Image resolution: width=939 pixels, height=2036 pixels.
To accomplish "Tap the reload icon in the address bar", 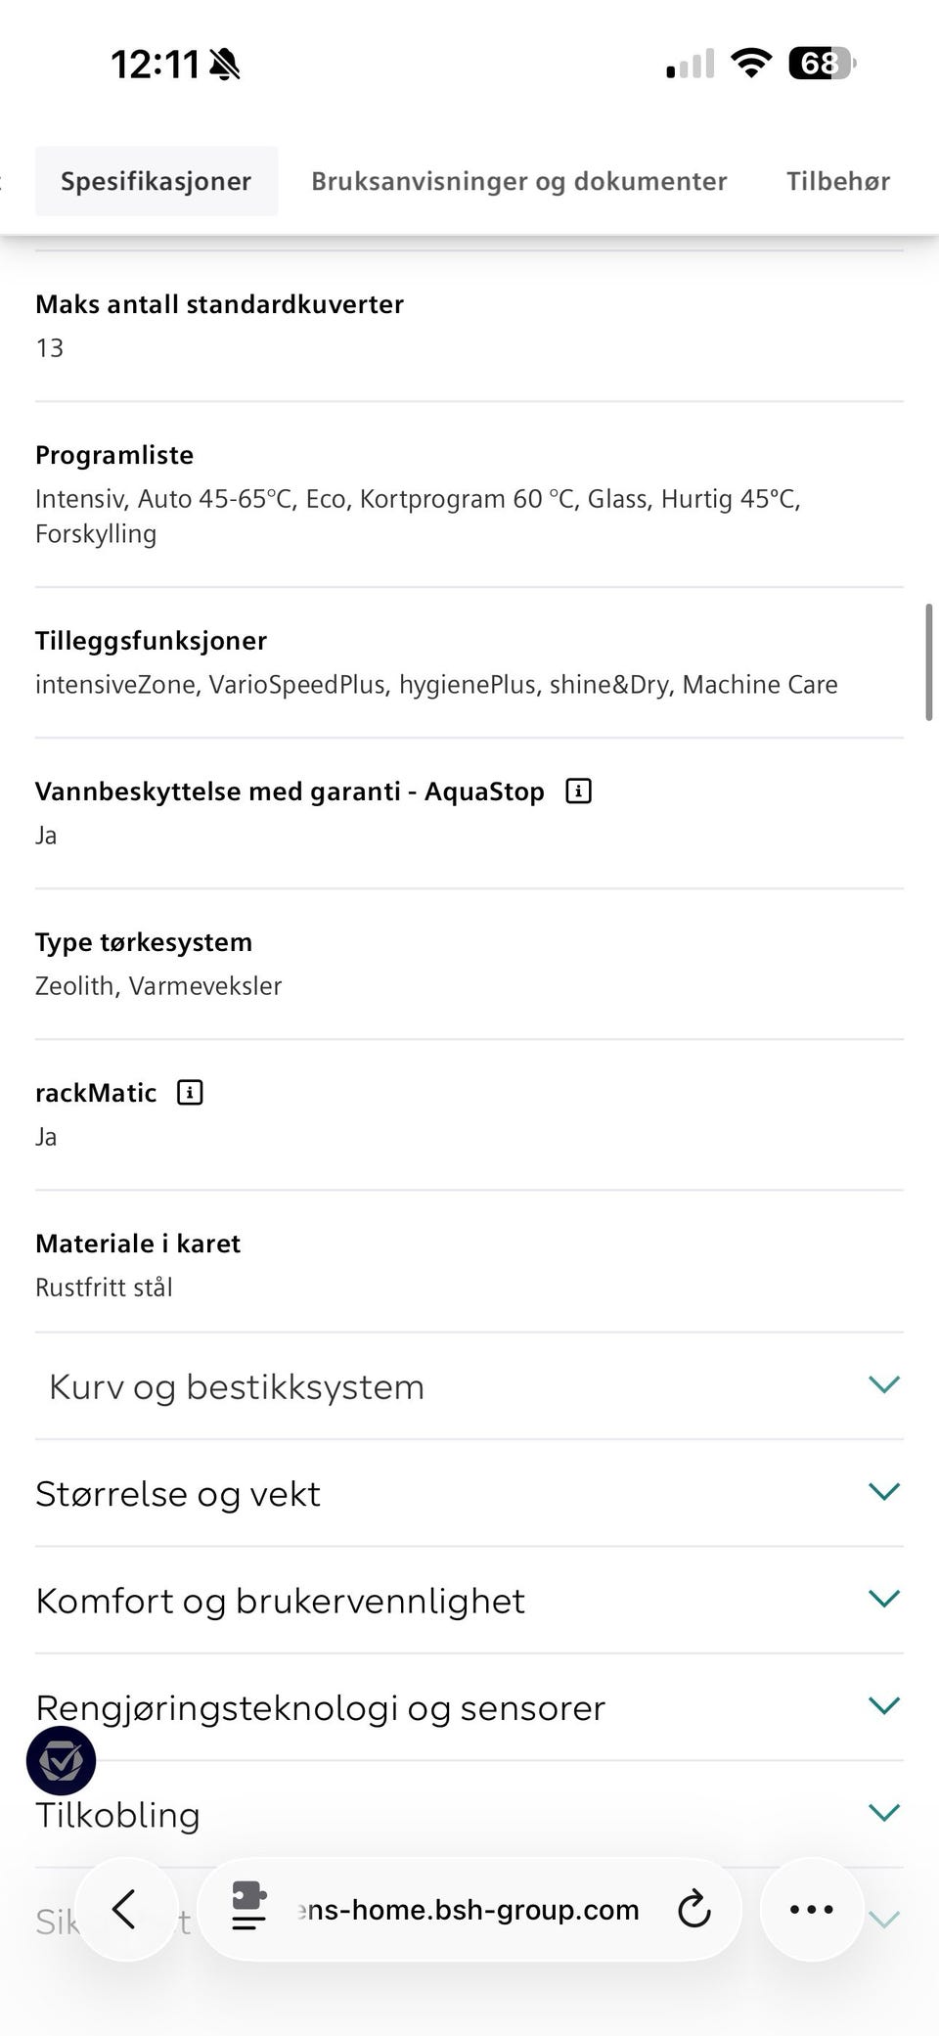I will pyautogui.click(x=693, y=1909).
